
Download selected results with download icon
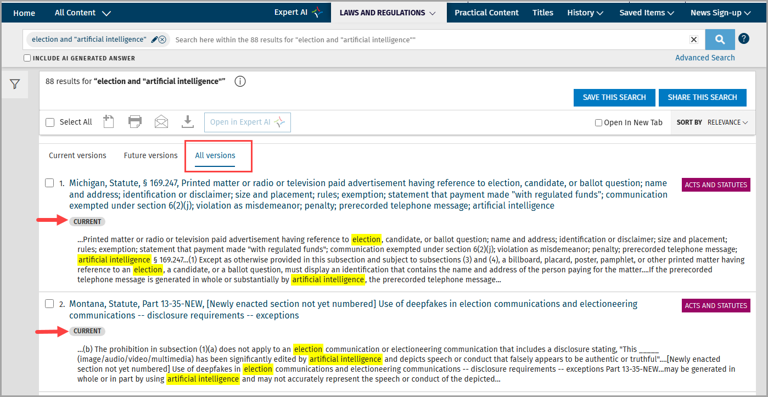coord(188,122)
